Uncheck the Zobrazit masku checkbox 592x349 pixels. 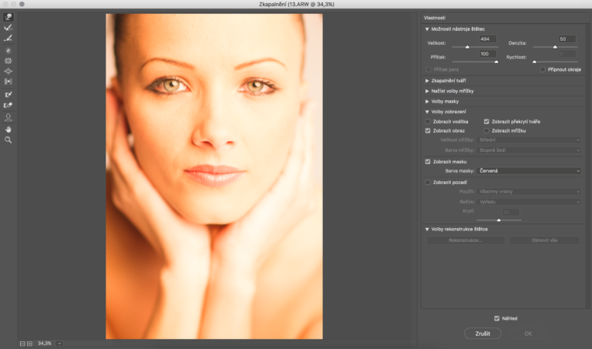pyautogui.click(x=429, y=162)
